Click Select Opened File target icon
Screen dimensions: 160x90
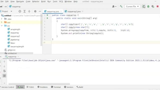20,11
